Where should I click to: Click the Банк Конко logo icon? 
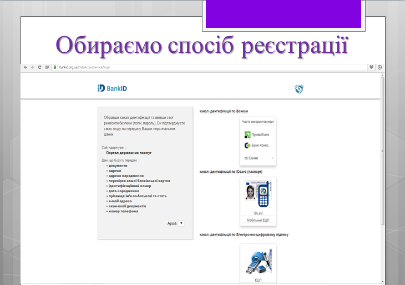tap(247, 146)
